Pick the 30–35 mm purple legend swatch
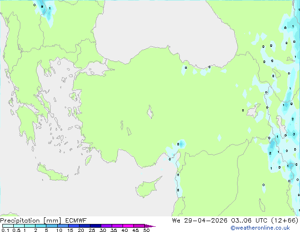The image size is (300, 232). (x=106, y=226)
